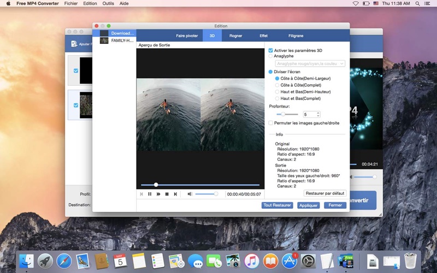Screen dimensions: 437x273
Task: Click the Wi-Fi status icon
Action: click(x=356, y=3)
